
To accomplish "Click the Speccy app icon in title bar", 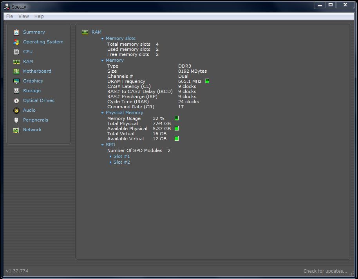I will (x=7, y=7).
